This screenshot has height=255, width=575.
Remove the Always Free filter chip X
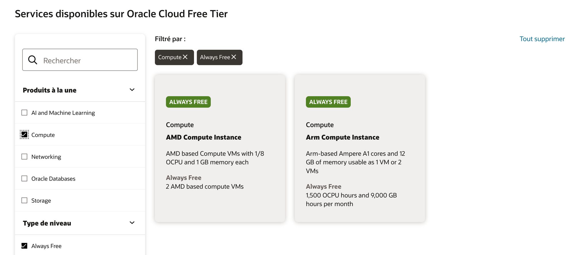pyautogui.click(x=234, y=57)
